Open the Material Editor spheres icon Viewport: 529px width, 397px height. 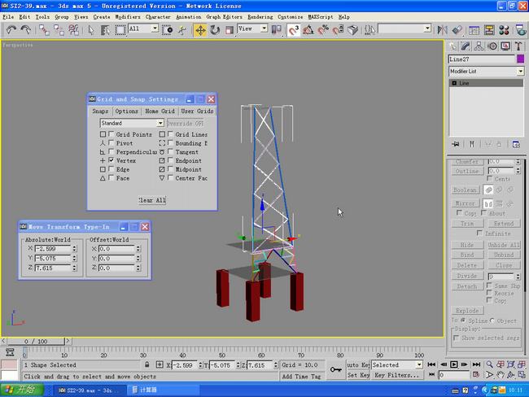(x=504, y=30)
